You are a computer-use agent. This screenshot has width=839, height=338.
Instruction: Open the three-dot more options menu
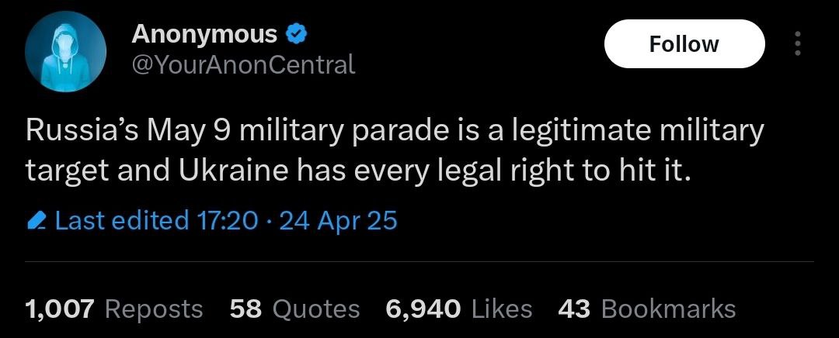pyautogui.click(x=796, y=44)
